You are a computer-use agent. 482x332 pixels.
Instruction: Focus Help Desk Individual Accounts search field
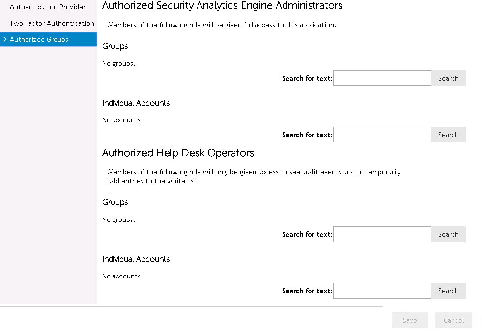[x=382, y=291]
